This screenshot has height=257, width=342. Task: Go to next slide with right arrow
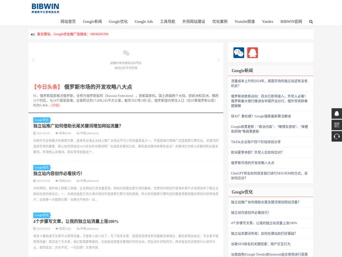pos(218,60)
